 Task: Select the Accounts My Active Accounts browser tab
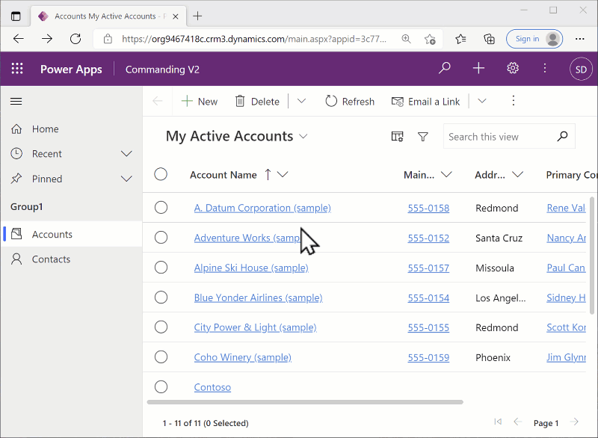pos(108,16)
